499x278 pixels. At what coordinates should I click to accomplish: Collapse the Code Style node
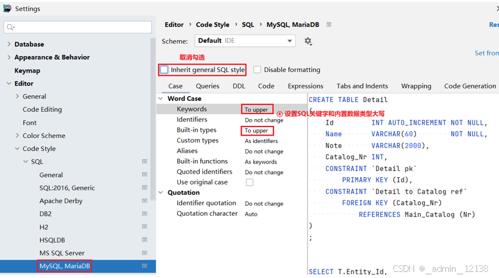tap(17, 148)
